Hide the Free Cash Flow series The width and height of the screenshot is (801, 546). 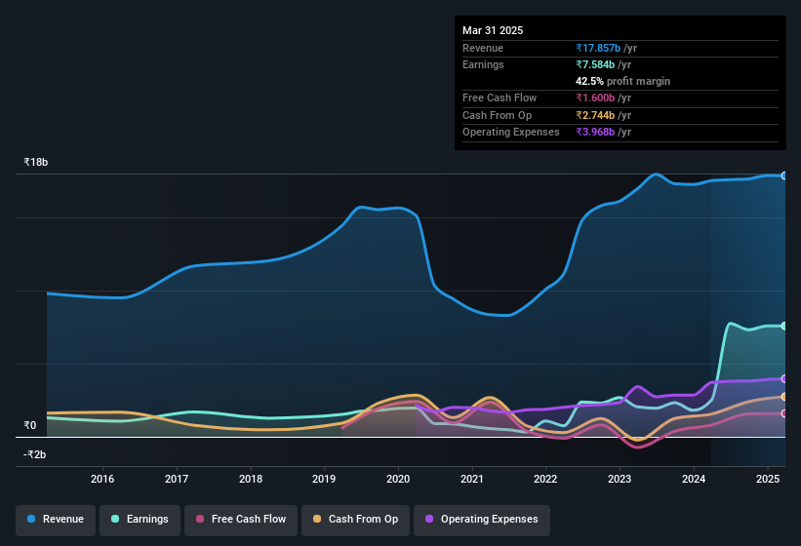(x=241, y=520)
